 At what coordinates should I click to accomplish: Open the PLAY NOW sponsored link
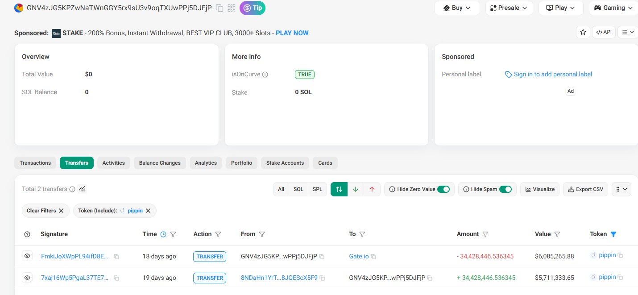[292, 33]
